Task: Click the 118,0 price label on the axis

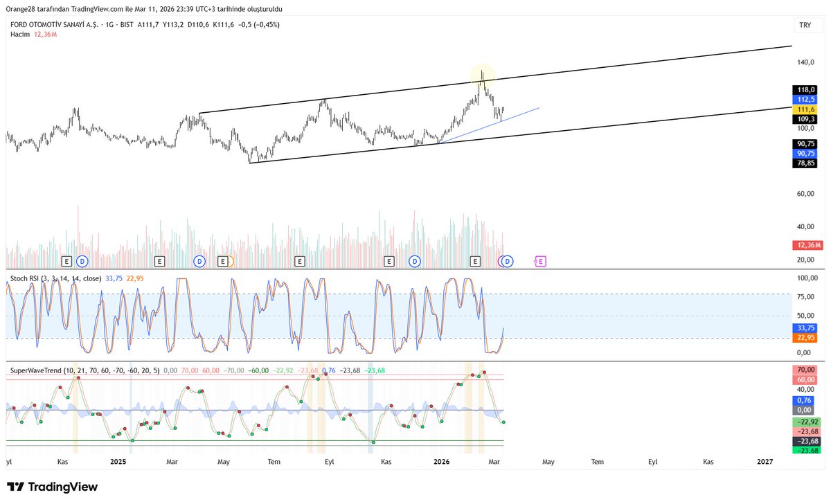Action: coord(805,90)
